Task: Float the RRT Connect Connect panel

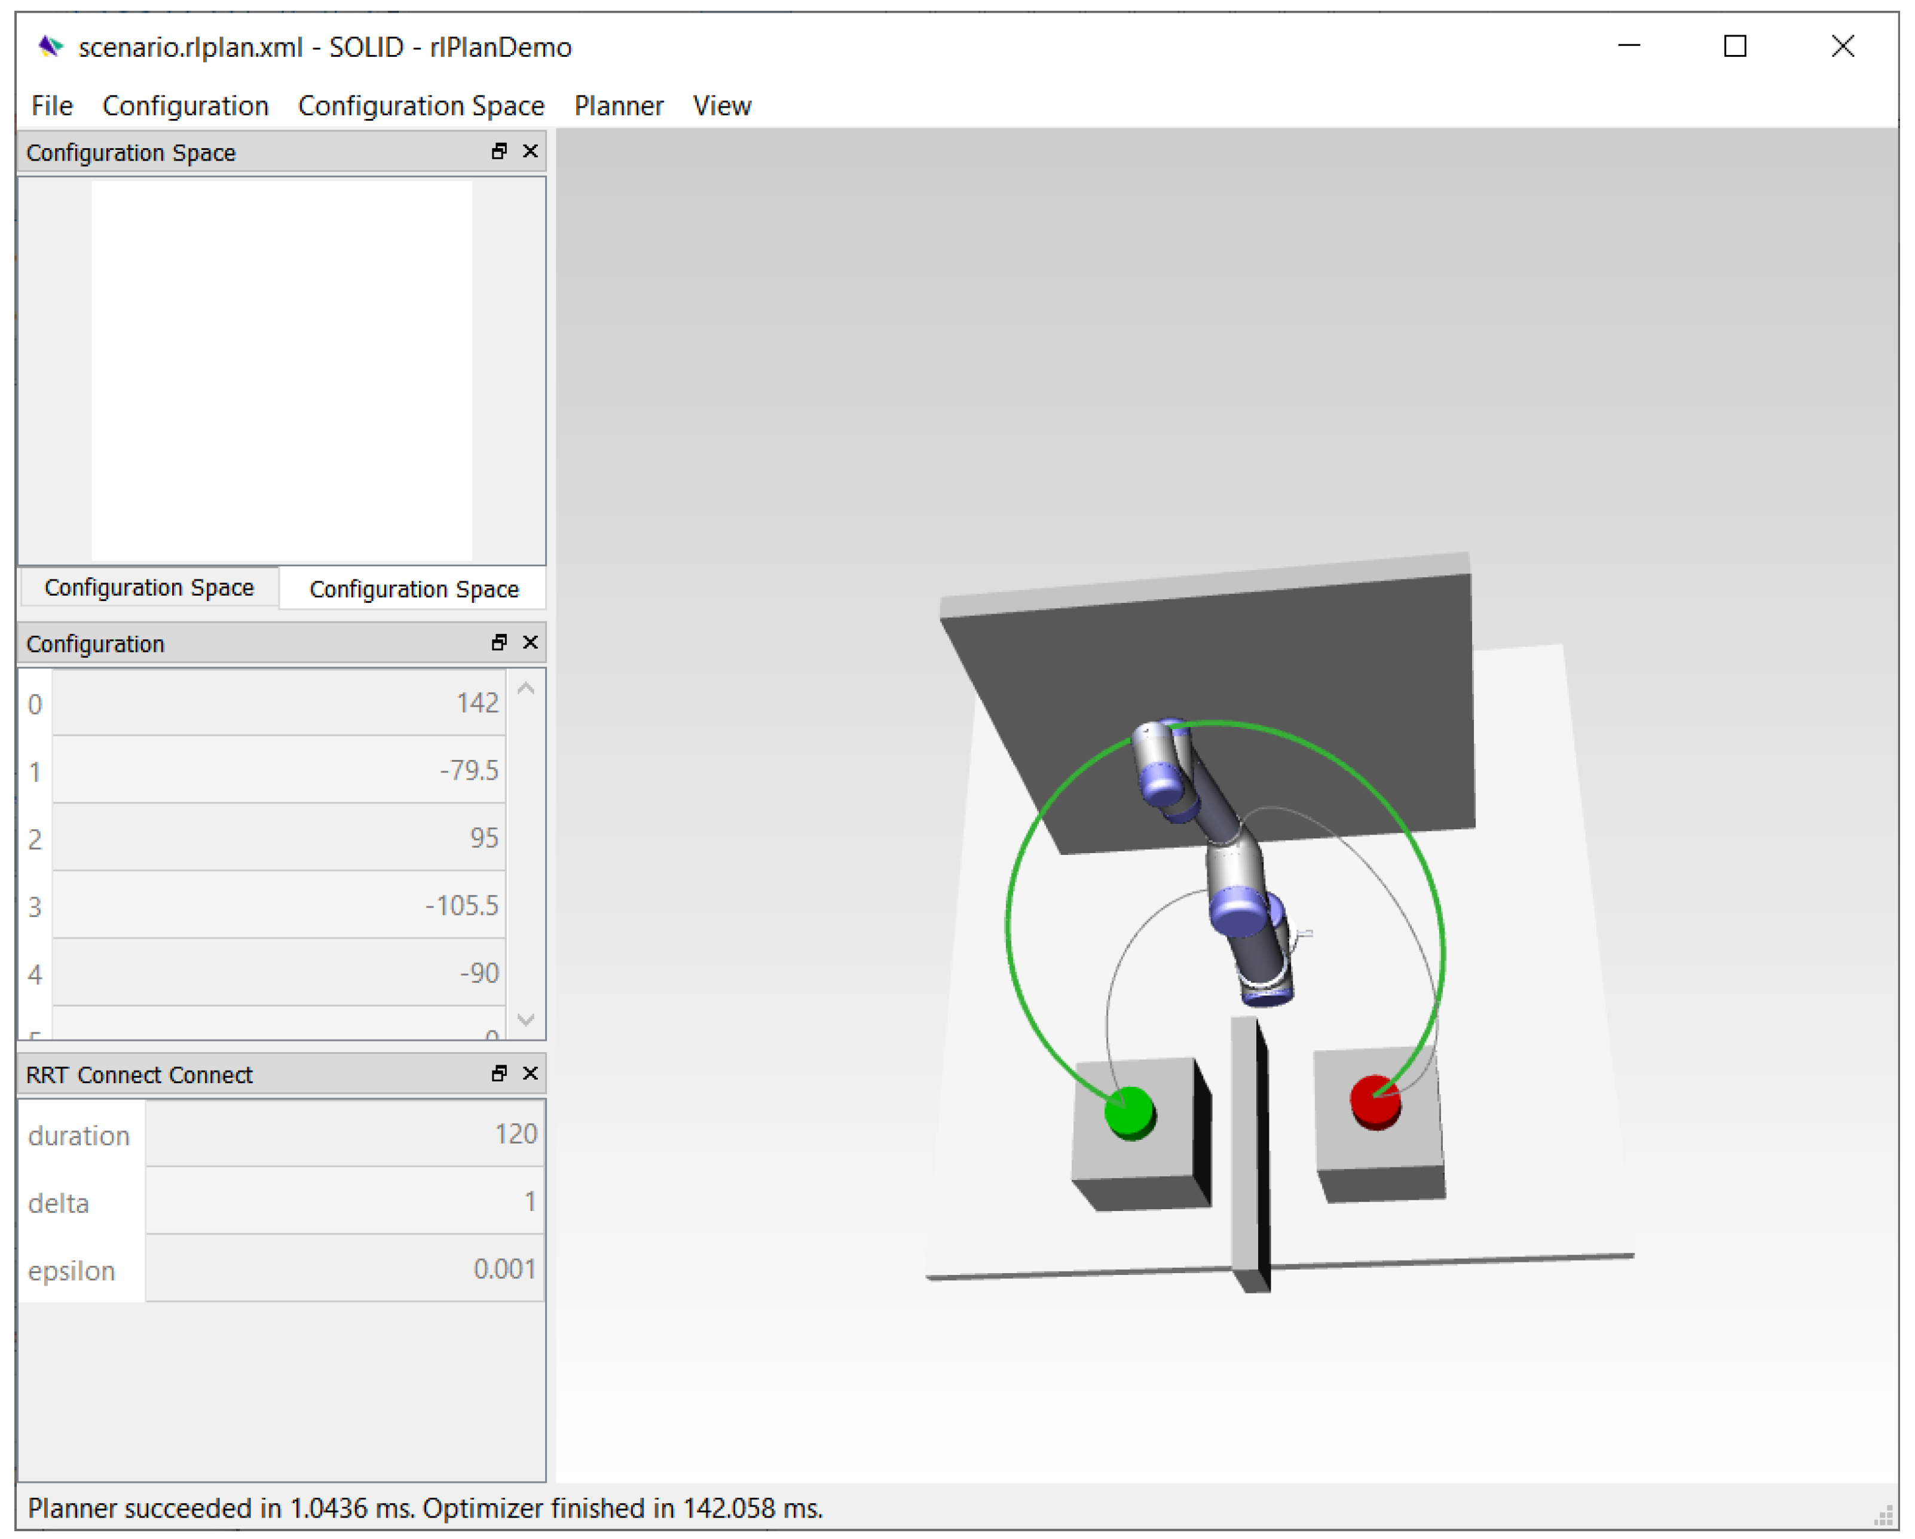Action: (499, 1075)
